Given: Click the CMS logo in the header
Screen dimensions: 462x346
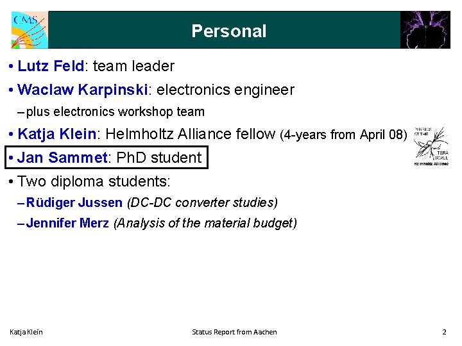Looking at the screenshot, I should click(30, 30).
